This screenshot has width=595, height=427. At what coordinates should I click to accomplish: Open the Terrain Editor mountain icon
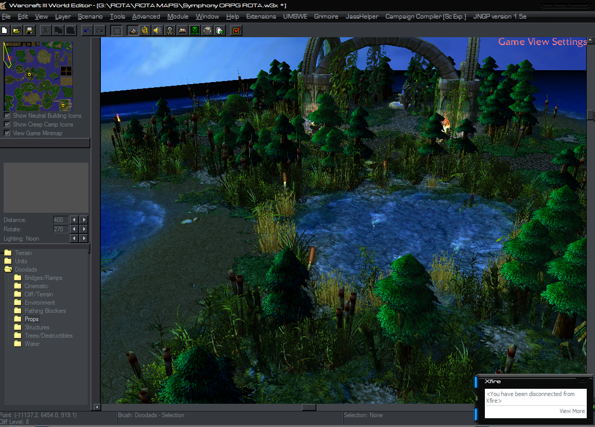pos(133,30)
